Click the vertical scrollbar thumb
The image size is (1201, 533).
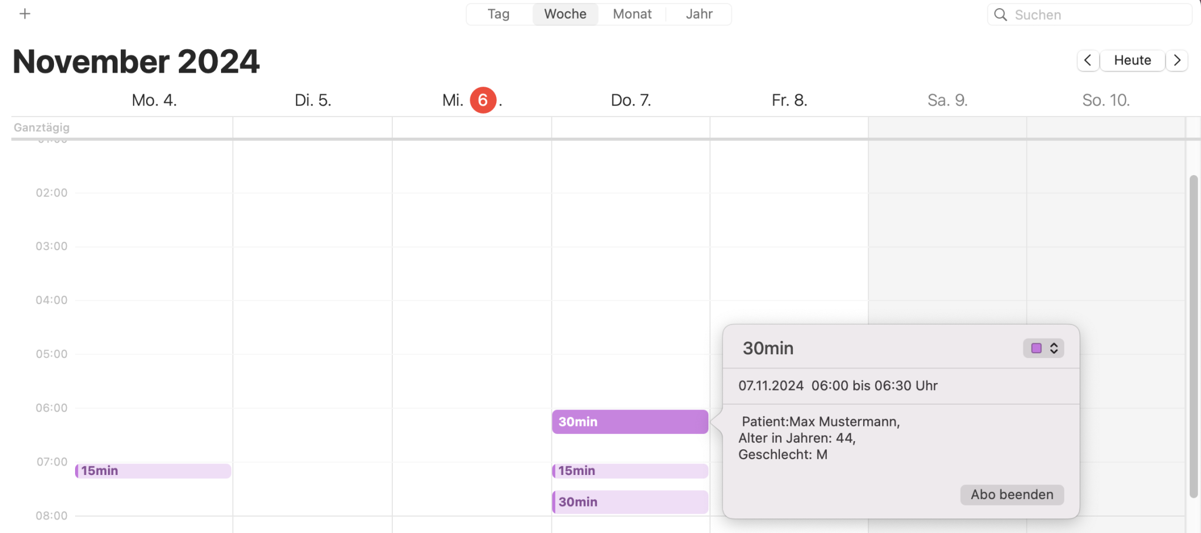point(1193,337)
